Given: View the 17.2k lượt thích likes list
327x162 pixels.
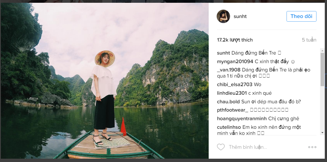Looking at the screenshot, I should pos(235,40).
